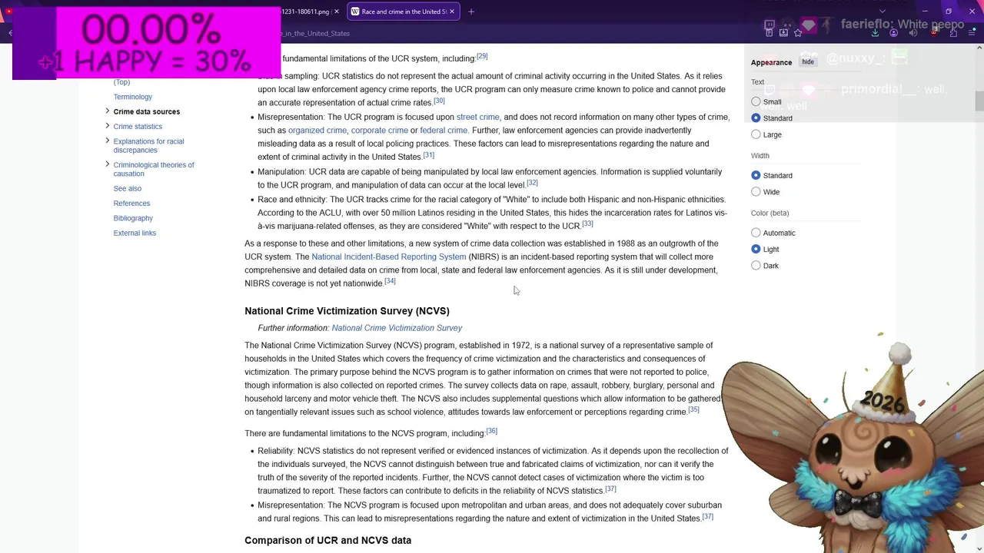The width and height of the screenshot is (984, 553).
Task: Open the corporate crime link
Action: click(x=379, y=131)
